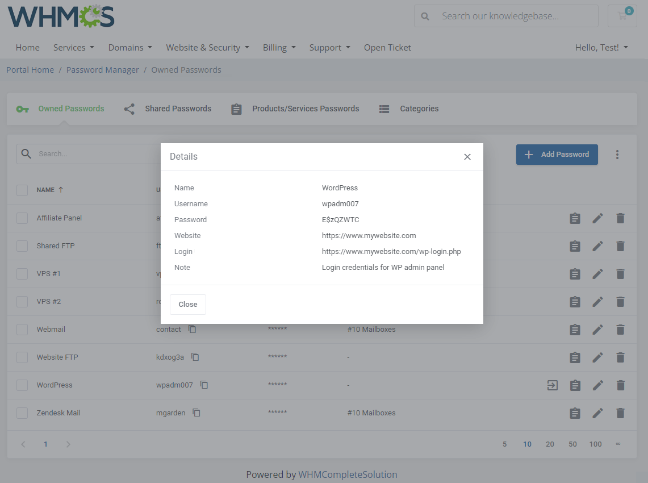Viewport: 648px width, 483px height.
Task: Edit the Webmail entry
Action: coord(597,330)
